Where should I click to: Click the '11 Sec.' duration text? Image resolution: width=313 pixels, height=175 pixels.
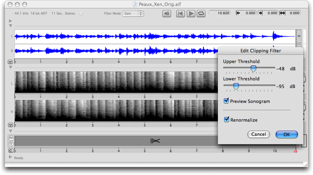pos(57,13)
